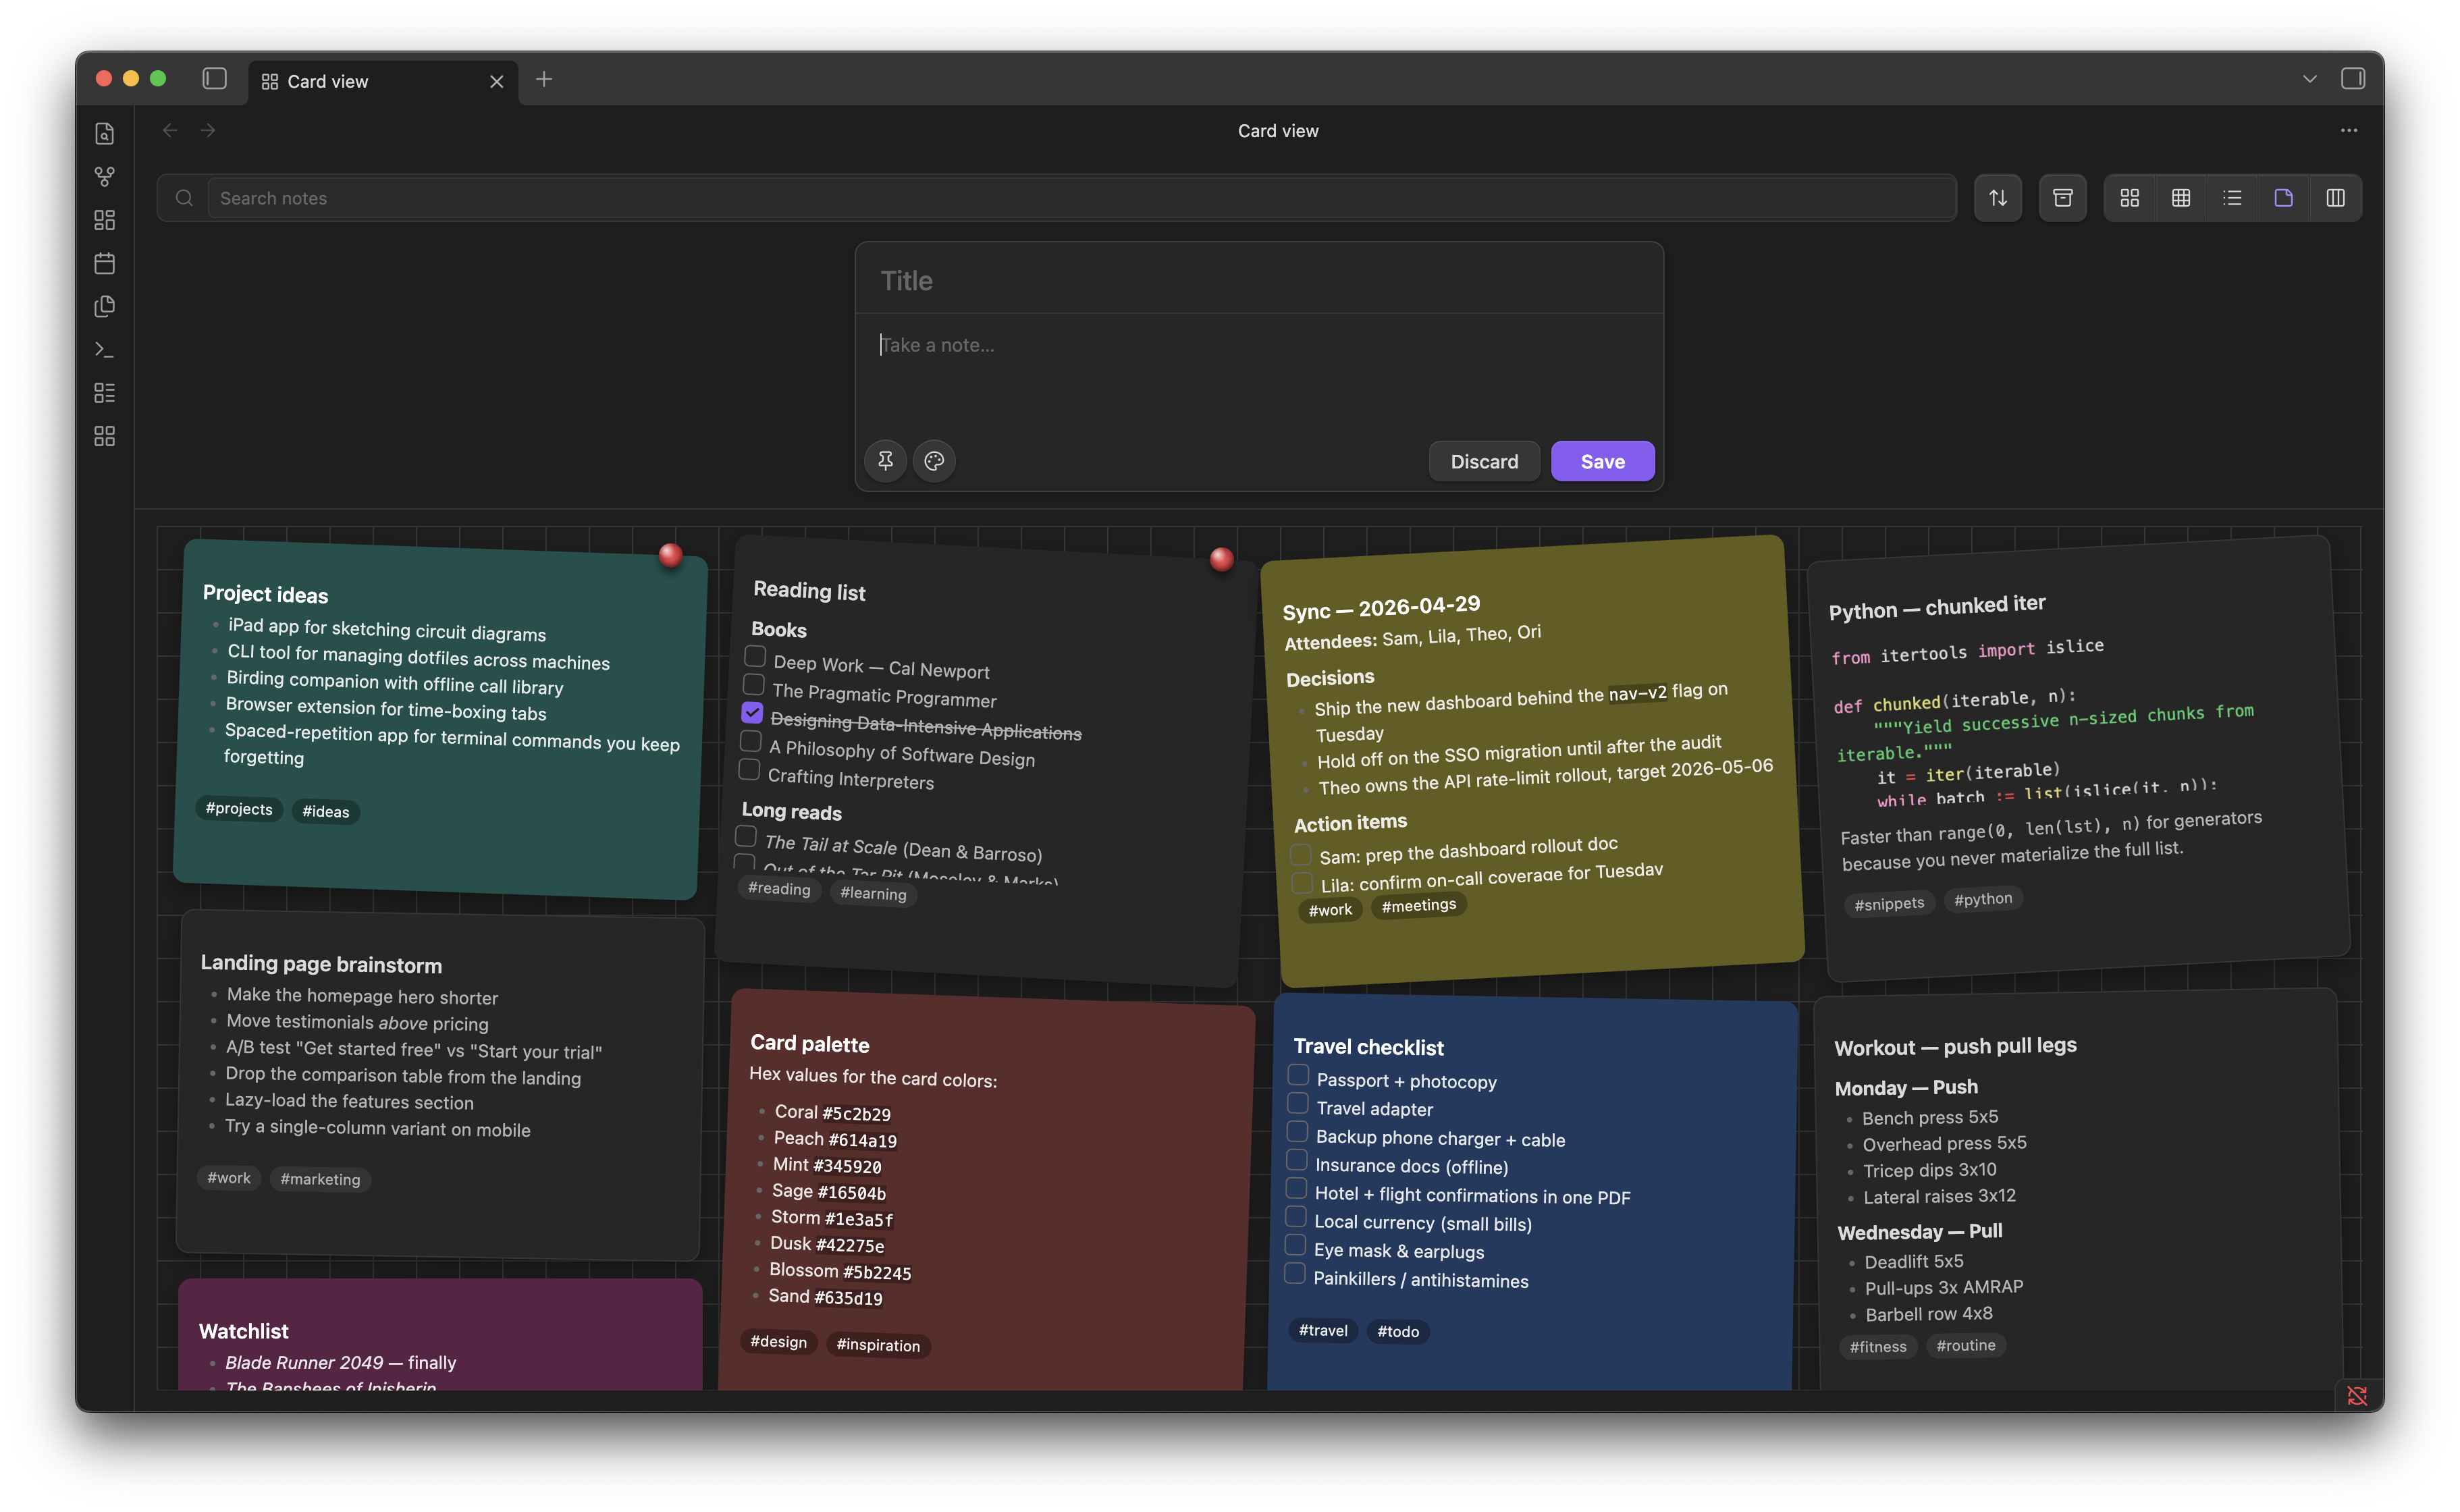The image size is (2460, 1512).
Task: Open the Landing page brainstorm card title
Action: (321, 964)
